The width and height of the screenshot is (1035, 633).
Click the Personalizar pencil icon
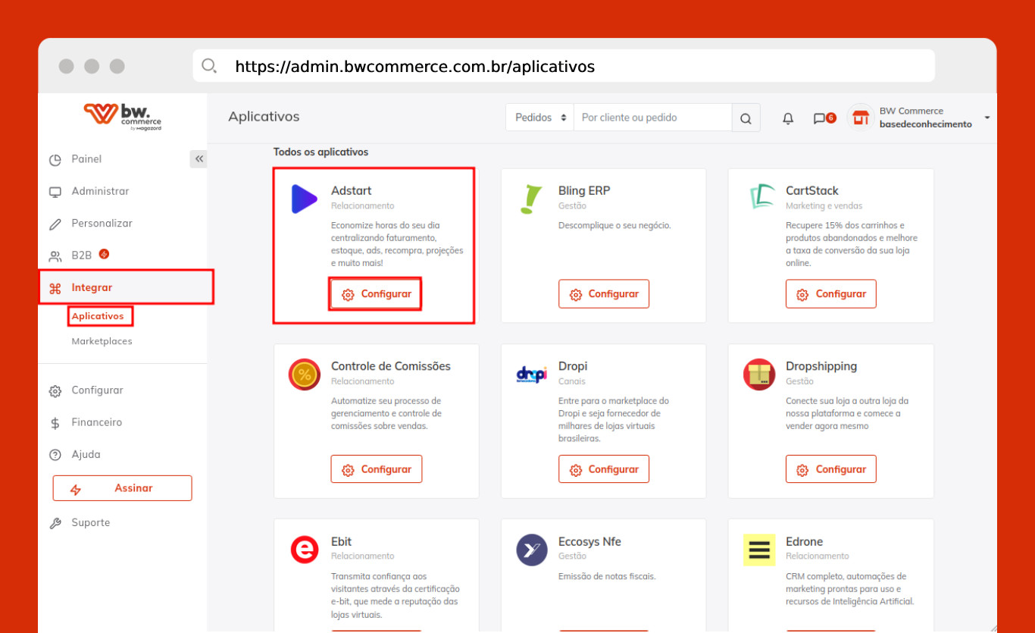pyautogui.click(x=55, y=224)
